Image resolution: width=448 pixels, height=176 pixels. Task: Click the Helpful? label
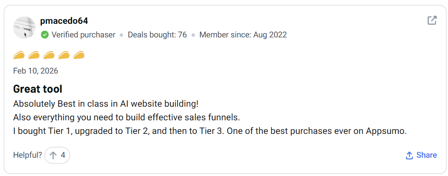pyautogui.click(x=28, y=155)
